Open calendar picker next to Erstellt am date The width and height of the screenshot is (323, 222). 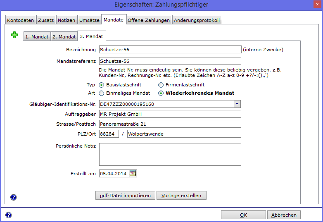[x=133, y=173]
